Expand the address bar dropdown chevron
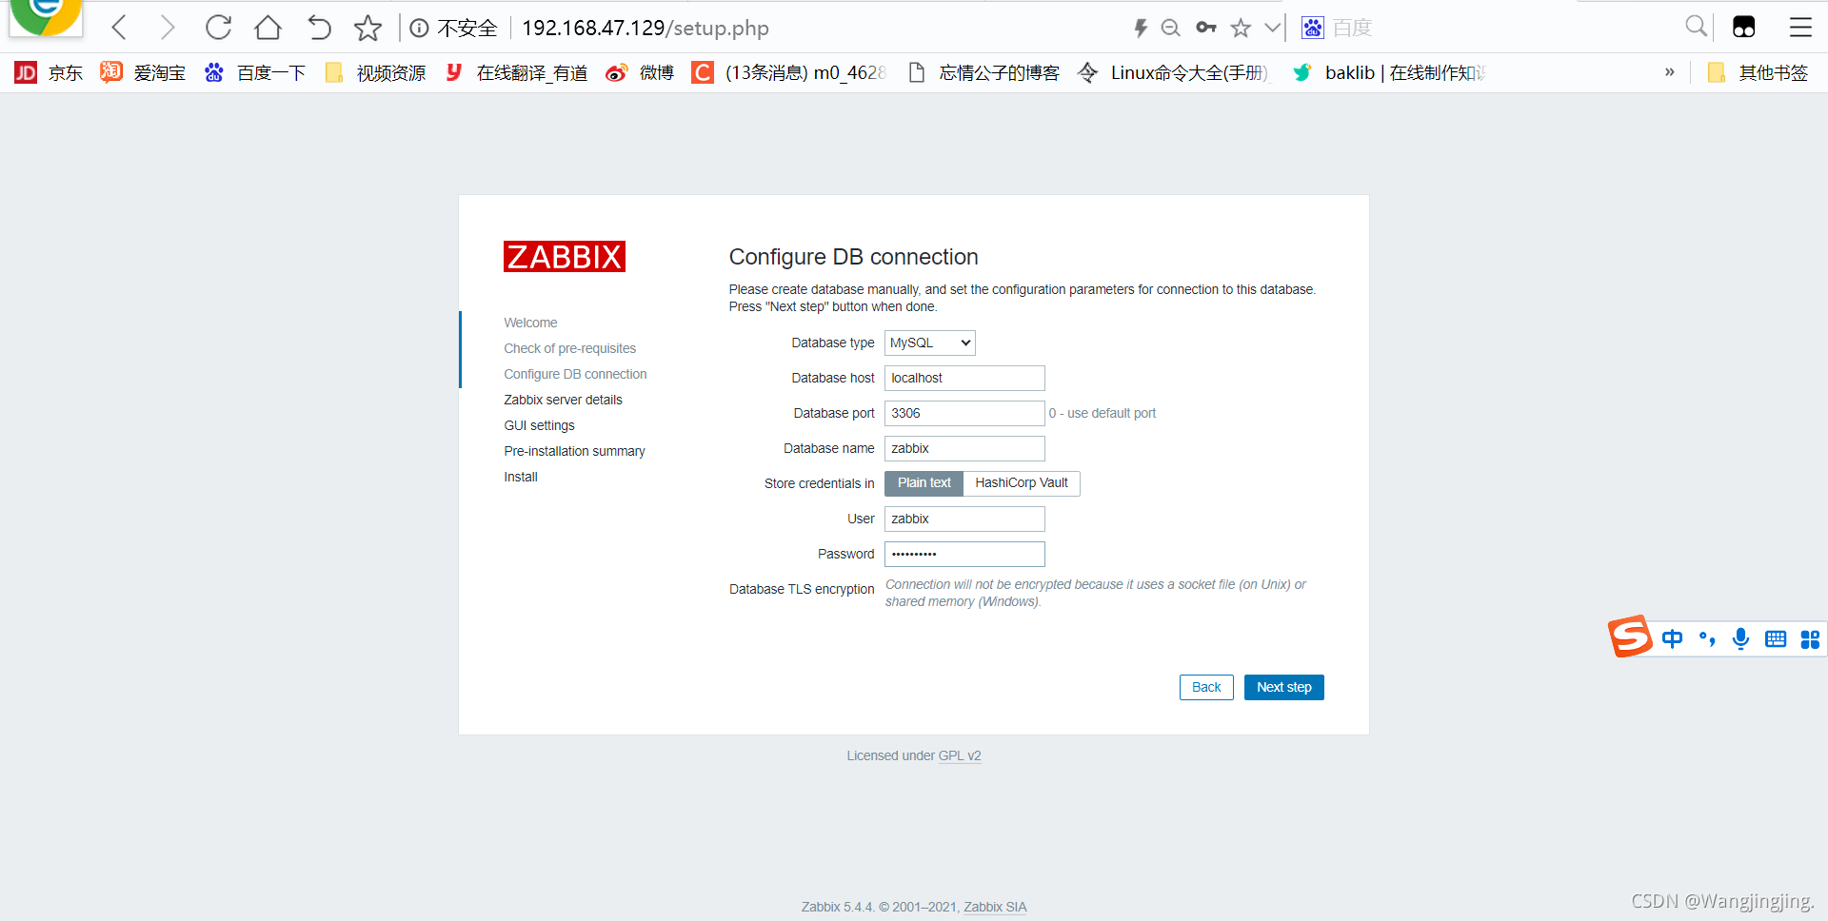Screen dimensions: 1828x921 (1272, 28)
